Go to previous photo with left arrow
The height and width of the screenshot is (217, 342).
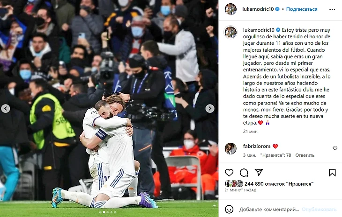(6, 108)
